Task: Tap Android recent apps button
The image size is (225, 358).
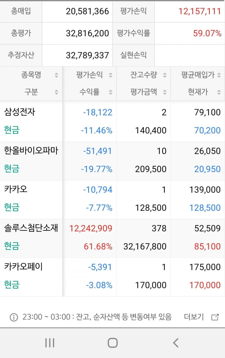Action: pyautogui.click(x=50, y=343)
